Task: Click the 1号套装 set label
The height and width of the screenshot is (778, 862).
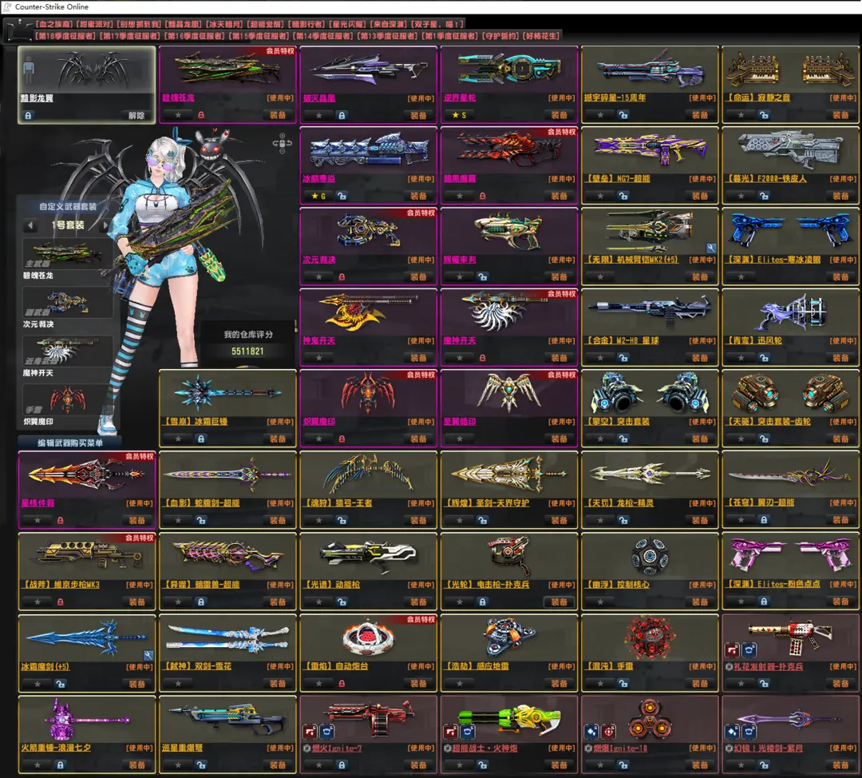Action: (68, 225)
